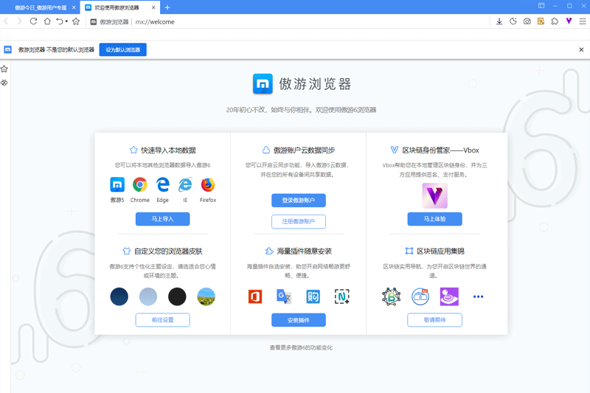The height and width of the screenshot is (393, 590).
Task: Close the 傲游今日 tab
Action: [74, 7]
